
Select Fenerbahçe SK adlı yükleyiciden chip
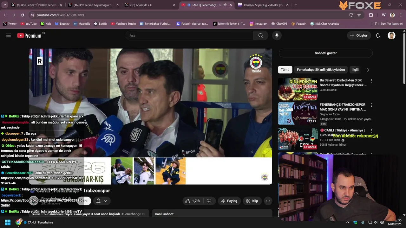point(321,70)
